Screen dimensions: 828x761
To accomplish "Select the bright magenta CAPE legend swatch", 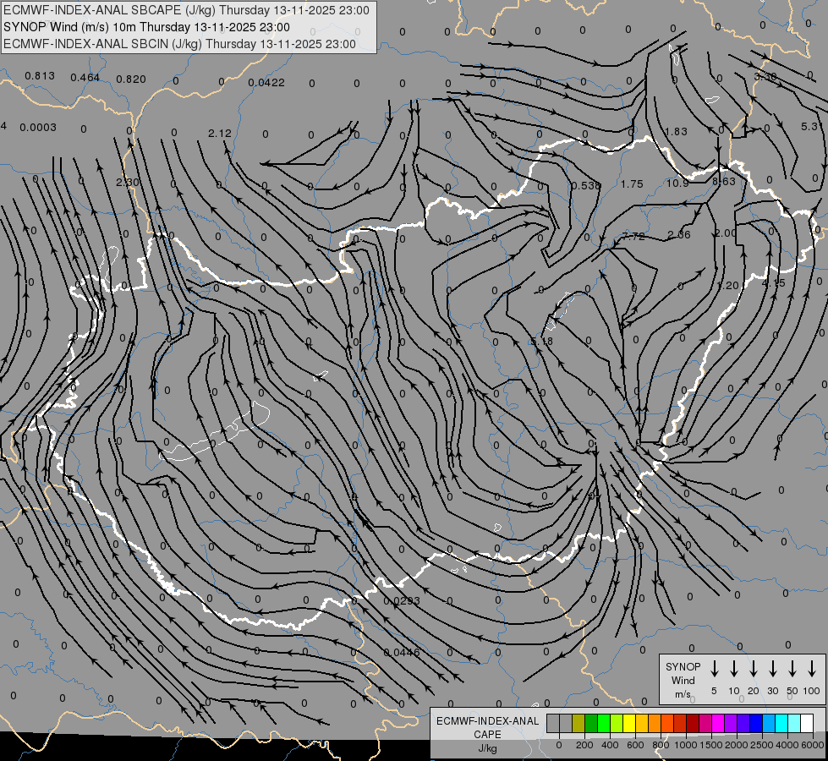I will [x=718, y=723].
